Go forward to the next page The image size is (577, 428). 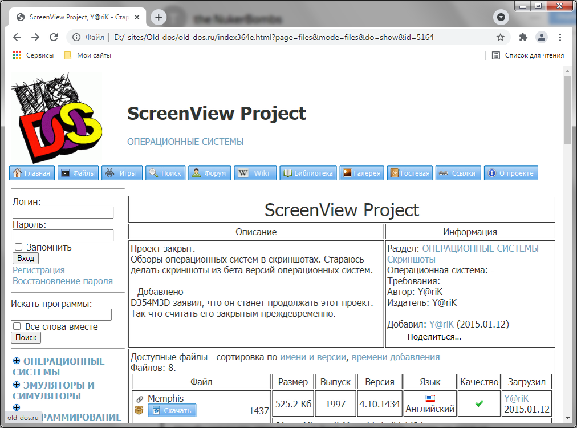[x=35, y=37]
